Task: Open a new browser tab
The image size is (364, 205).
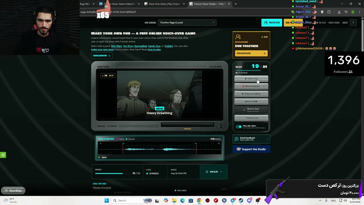Action: (x=236, y=4)
